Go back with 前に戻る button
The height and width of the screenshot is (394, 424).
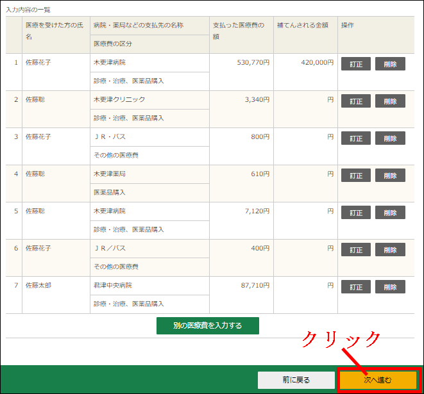[296, 381]
